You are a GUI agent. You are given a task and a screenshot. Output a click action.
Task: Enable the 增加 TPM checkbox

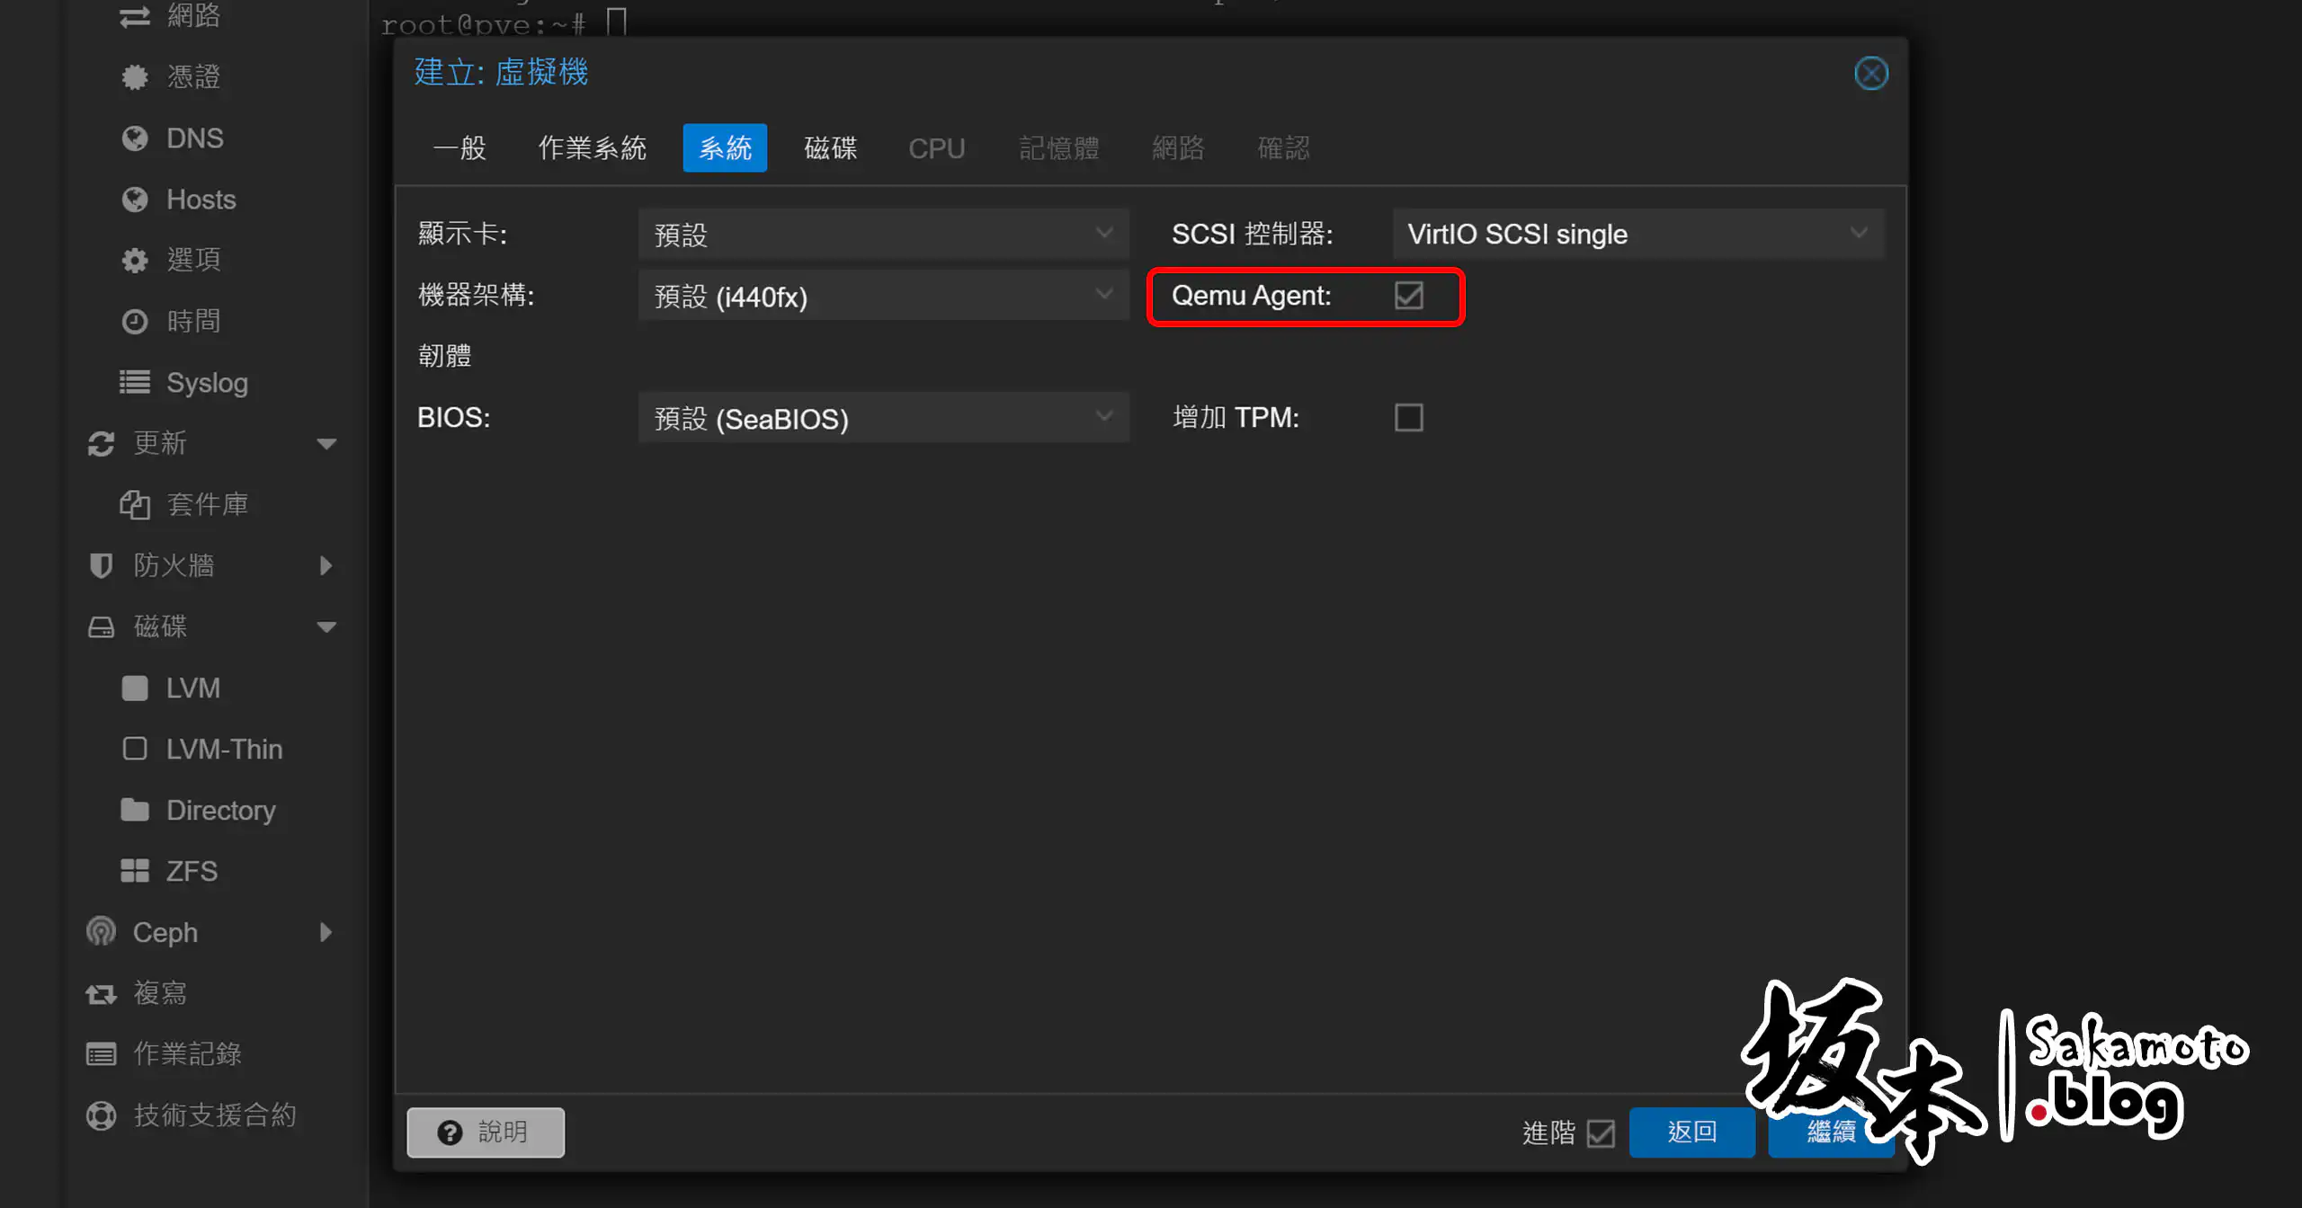pyautogui.click(x=1408, y=417)
